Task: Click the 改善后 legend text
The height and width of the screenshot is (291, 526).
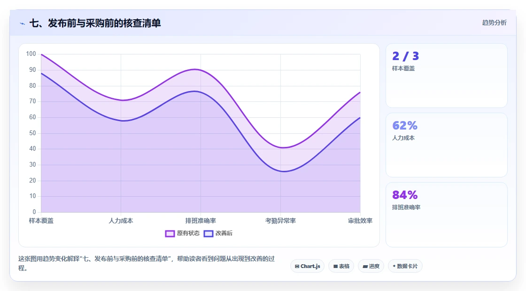Action: pyautogui.click(x=224, y=233)
